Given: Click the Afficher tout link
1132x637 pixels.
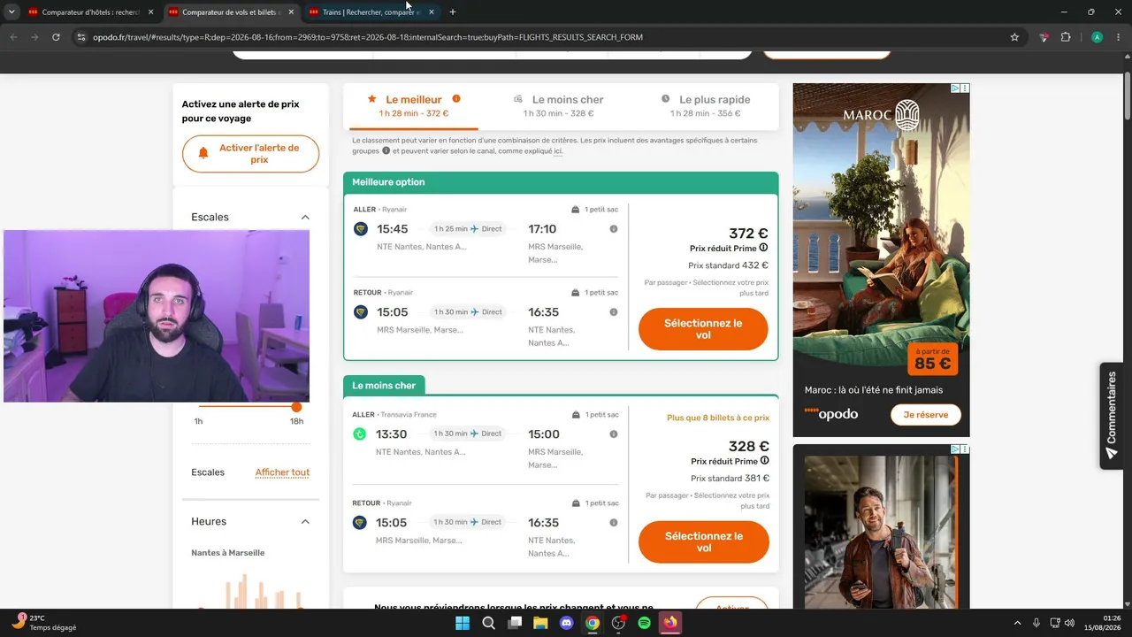Looking at the screenshot, I should point(282,472).
